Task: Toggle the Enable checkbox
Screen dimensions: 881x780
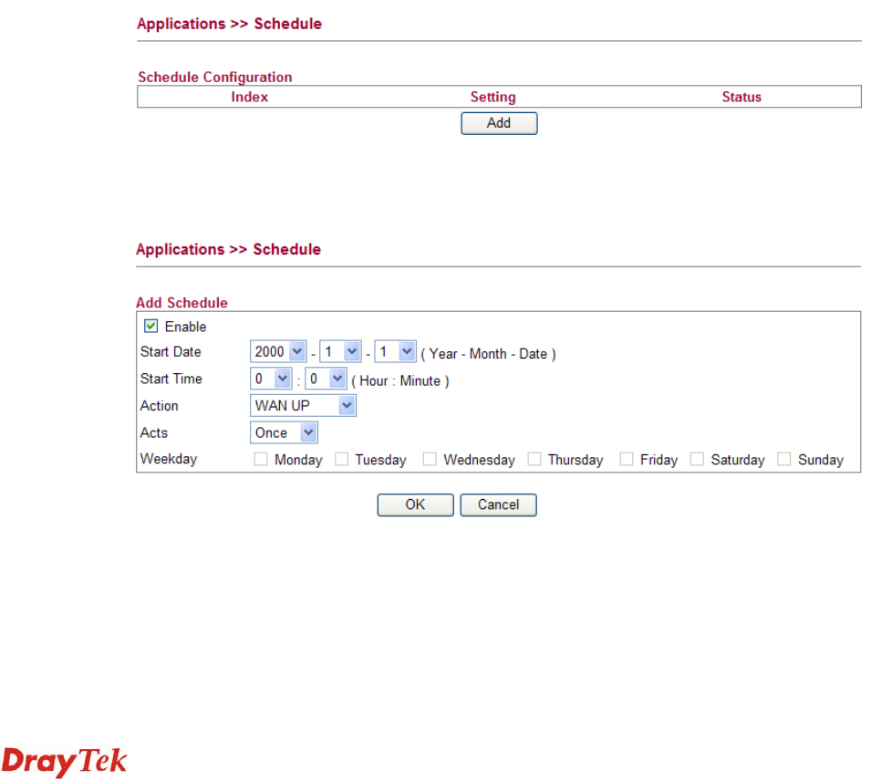Action: 150,326
